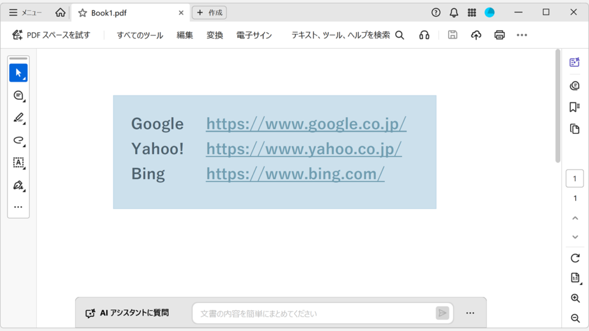
Task: Click the headphones read-aloud icon
Action: 424,35
